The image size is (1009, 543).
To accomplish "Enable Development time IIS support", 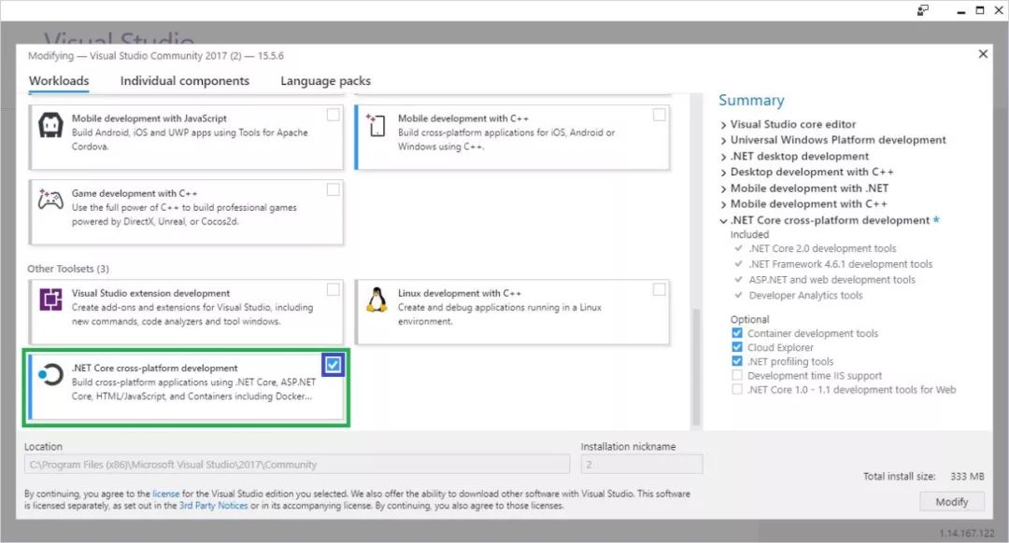I will pyautogui.click(x=737, y=375).
